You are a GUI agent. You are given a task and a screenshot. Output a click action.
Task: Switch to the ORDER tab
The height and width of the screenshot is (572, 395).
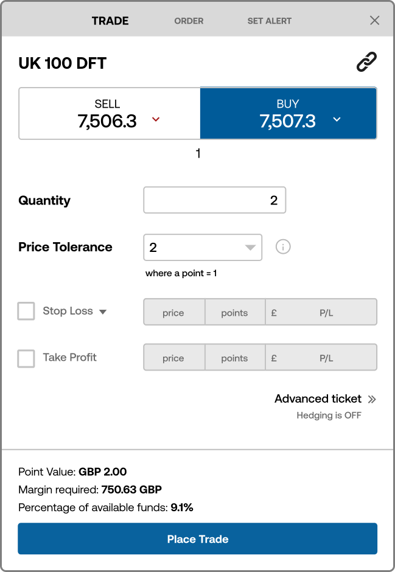[189, 21]
